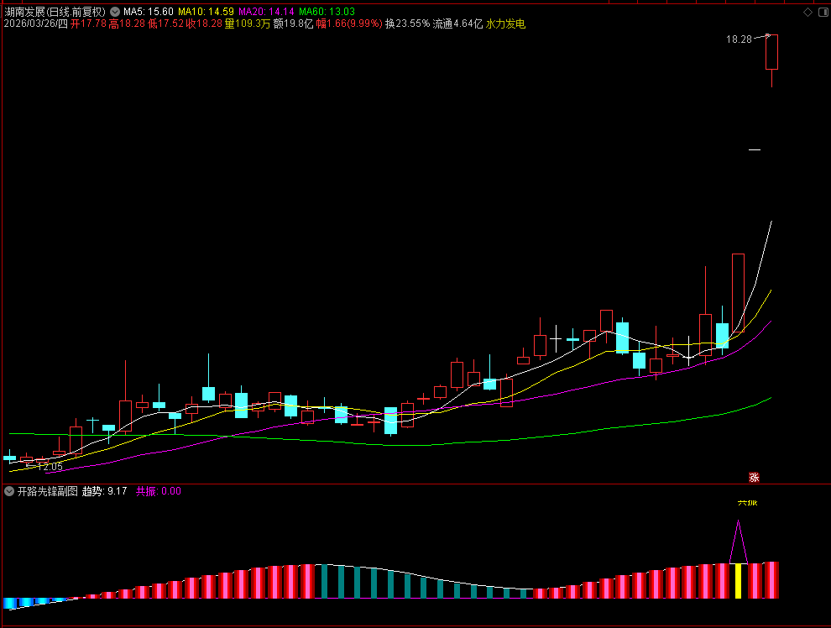The height and width of the screenshot is (628, 831).
Task: Click the 开路先锋副图 indicator name
Action: pos(48,491)
